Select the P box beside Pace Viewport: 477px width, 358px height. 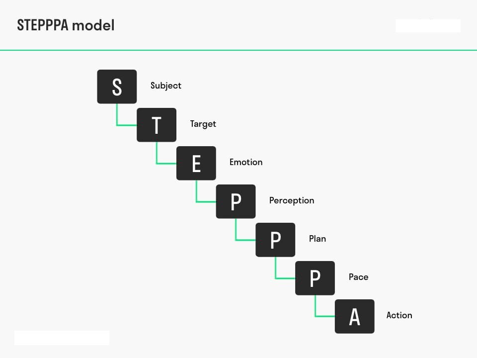(315, 278)
